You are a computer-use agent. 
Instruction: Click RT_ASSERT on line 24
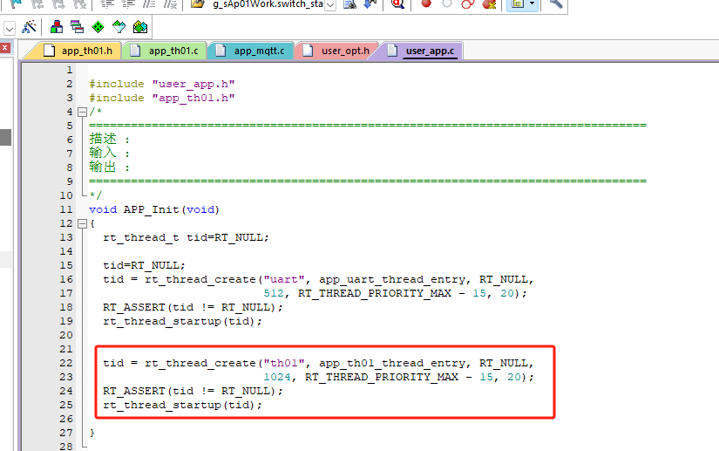click(x=134, y=391)
